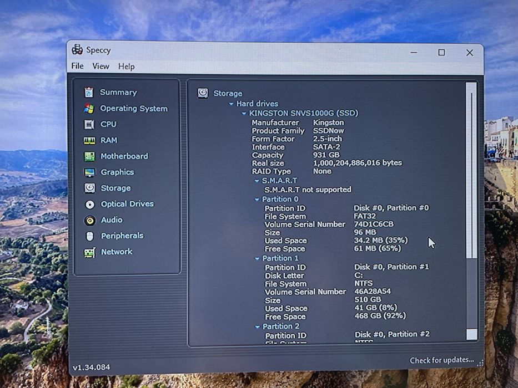The image size is (518, 388).
Task: Collapse the Hard drives tree node
Action: point(232,104)
